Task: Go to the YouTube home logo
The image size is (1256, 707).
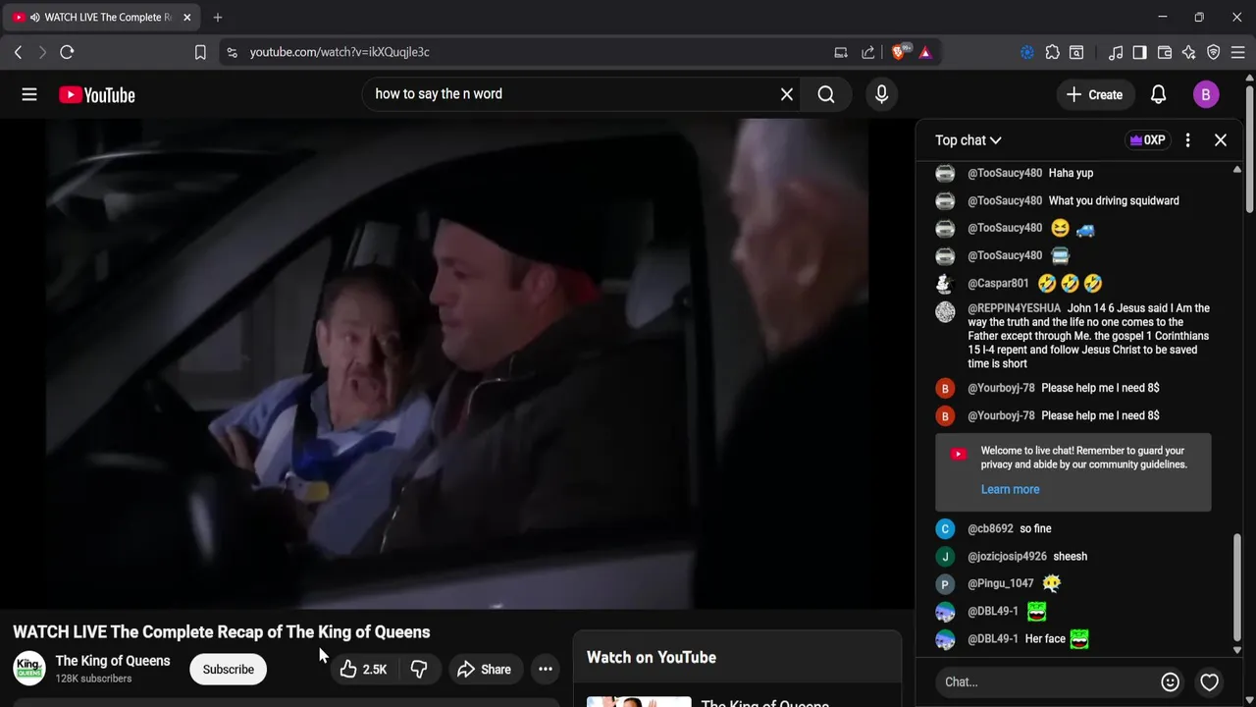Action: click(96, 95)
